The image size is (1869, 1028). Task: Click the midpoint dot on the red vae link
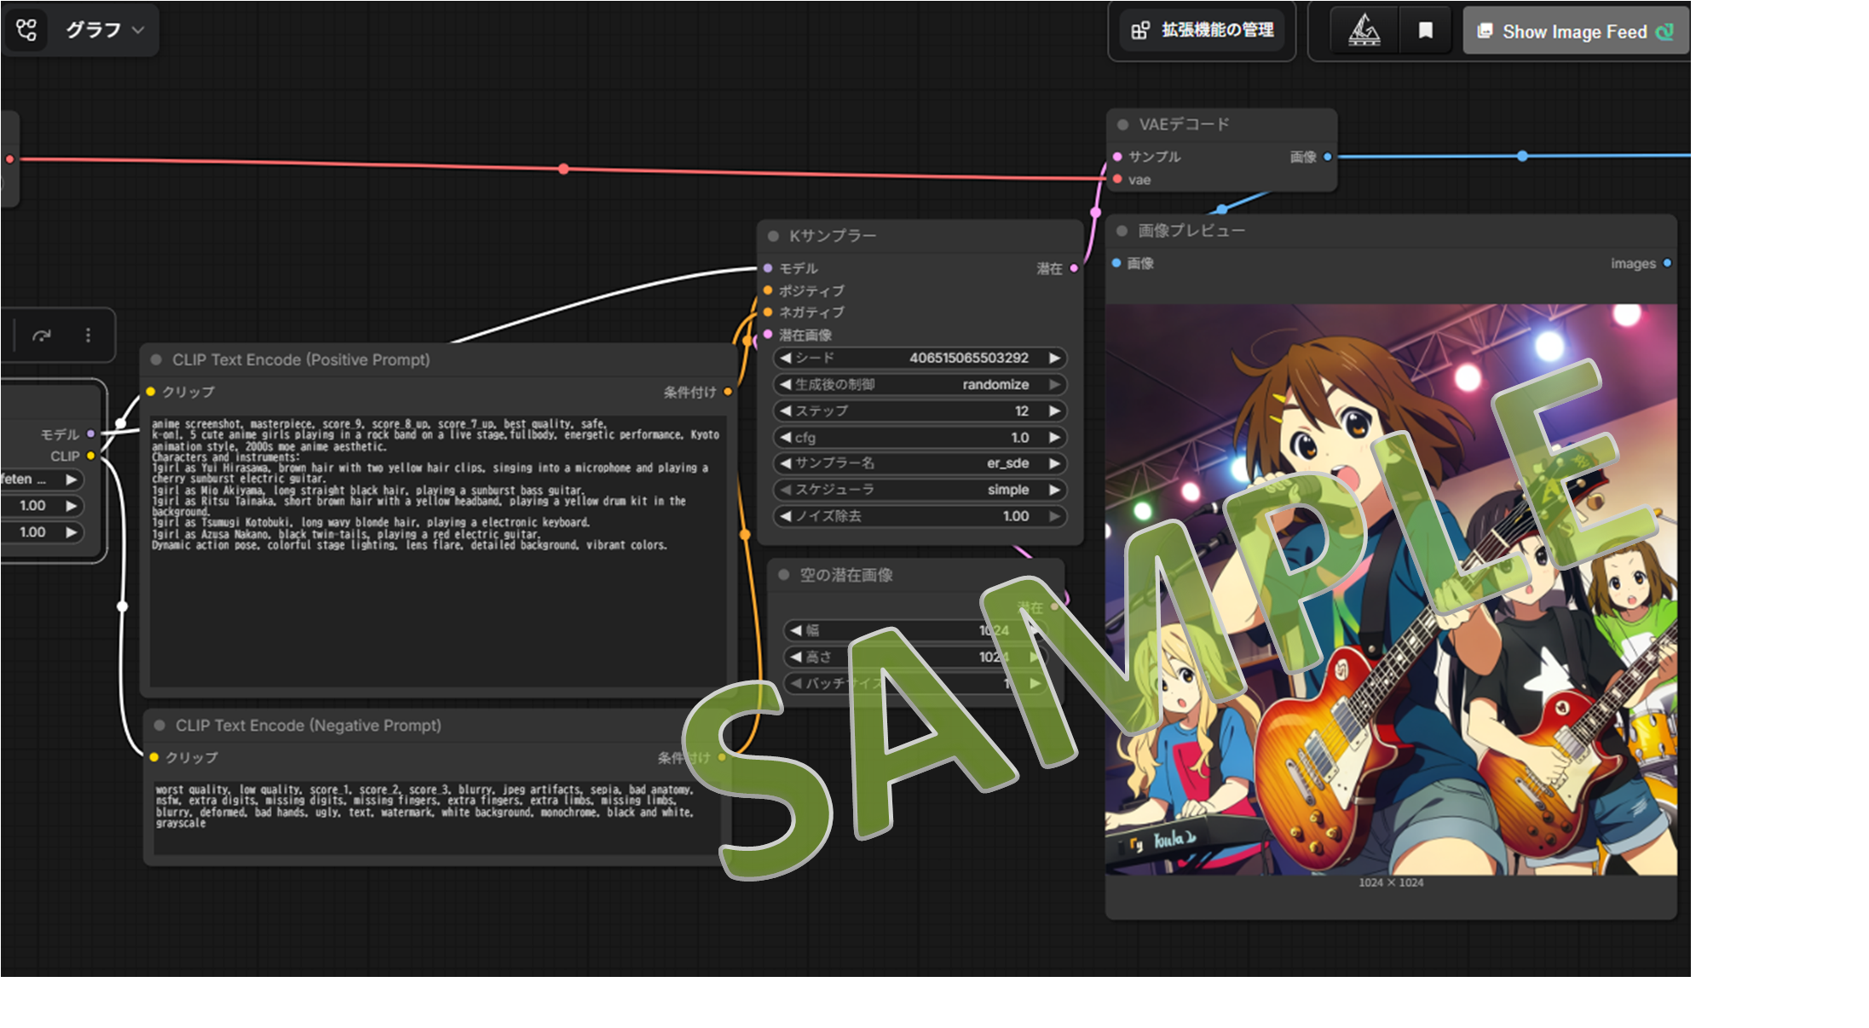(x=563, y=169)
